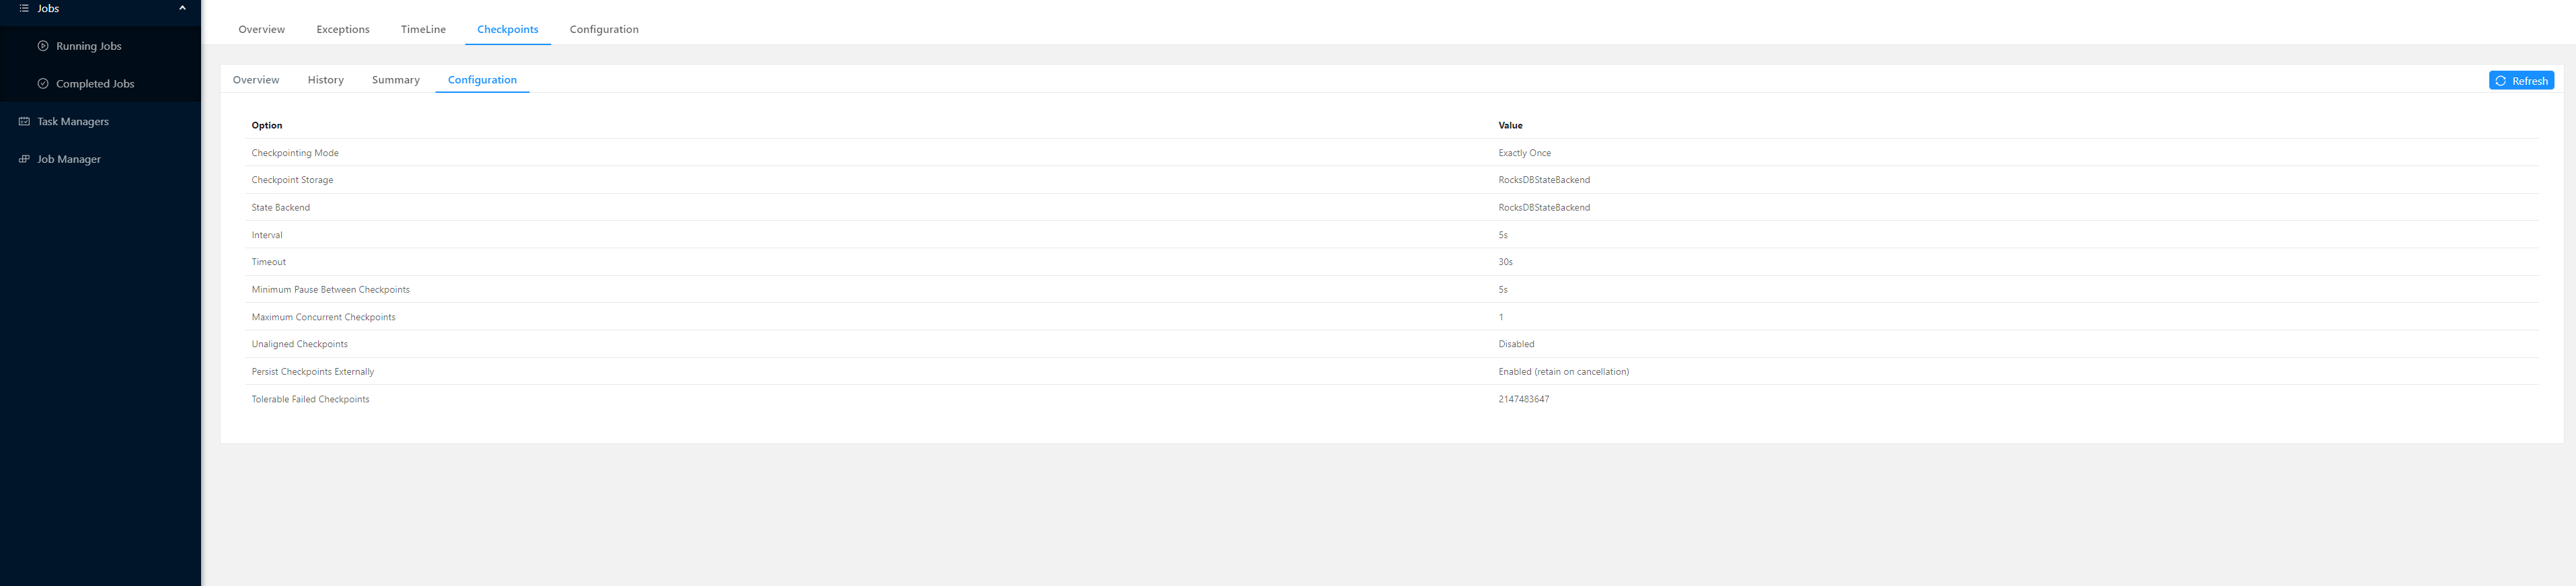Switch to the History sub-tab

click(x=326, y=80)
